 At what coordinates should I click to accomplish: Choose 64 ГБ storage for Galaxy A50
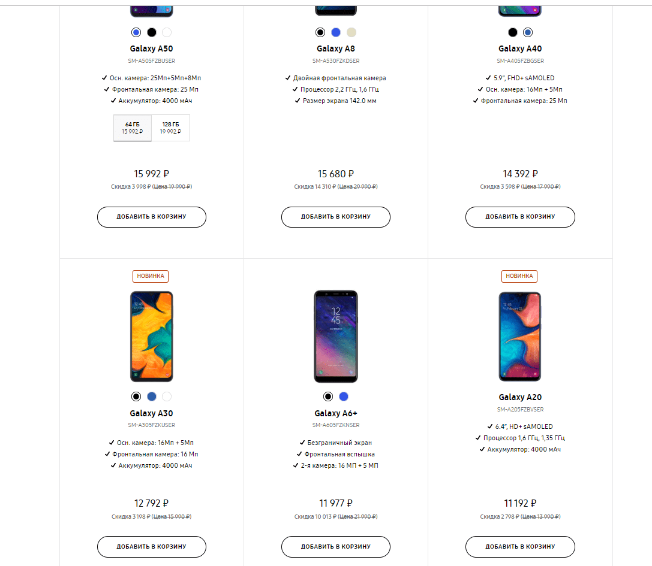pos(133,128)
